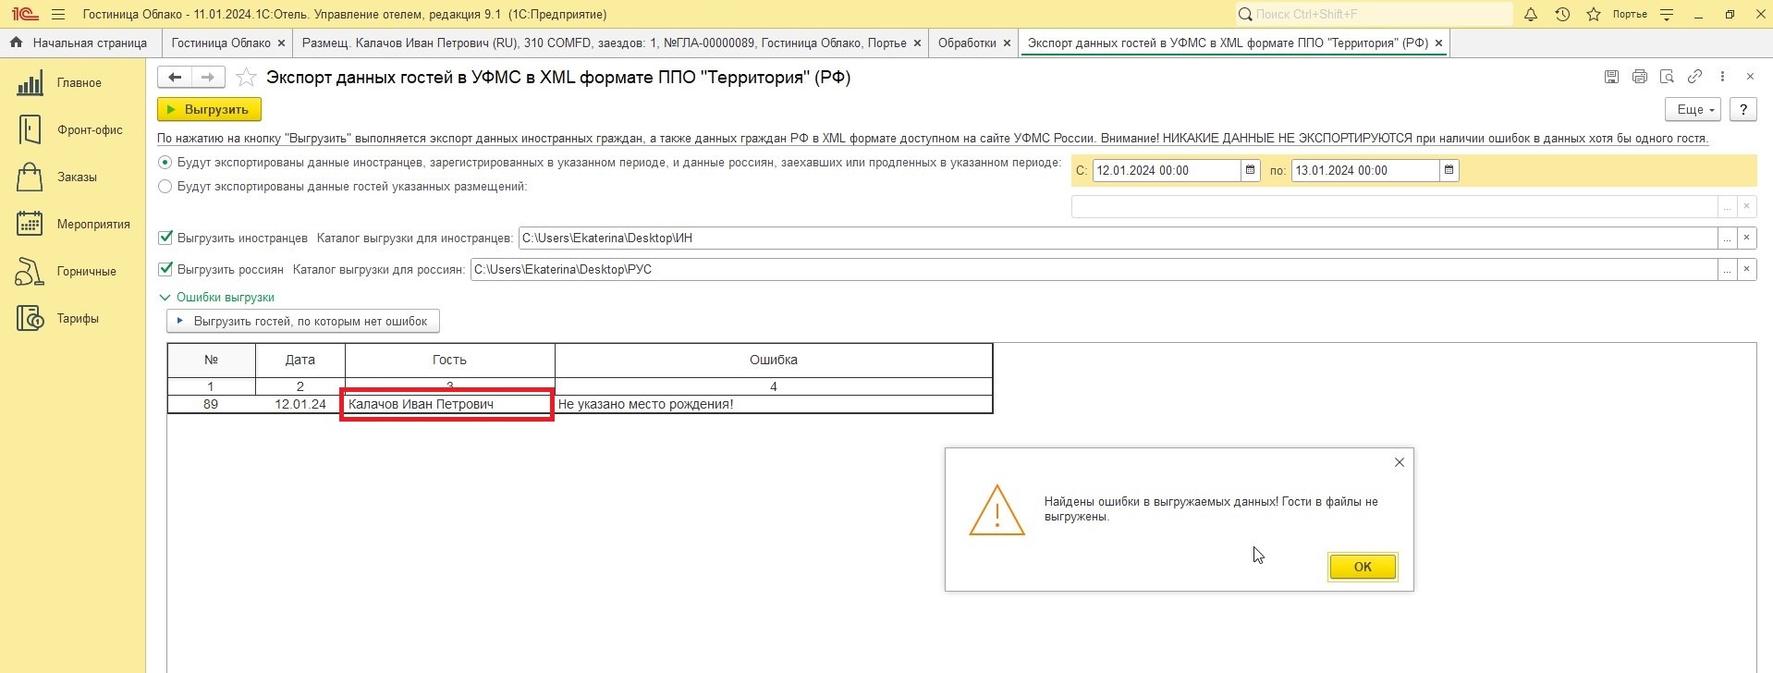Select error cell Не указано место рождения!

click(x=773, y=404)
